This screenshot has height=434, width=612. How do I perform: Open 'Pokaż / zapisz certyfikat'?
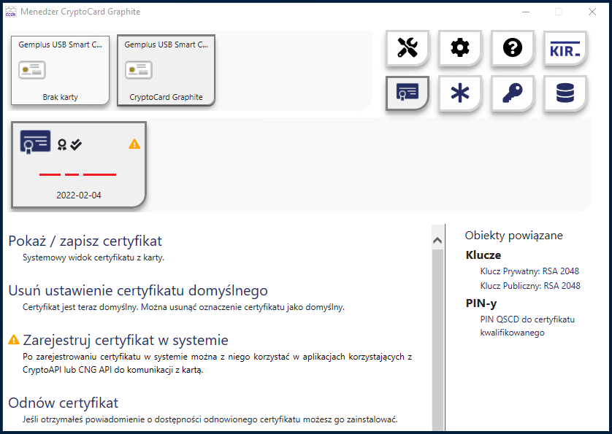85,241
